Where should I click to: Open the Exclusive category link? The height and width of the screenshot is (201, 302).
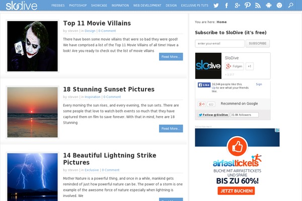92,170
